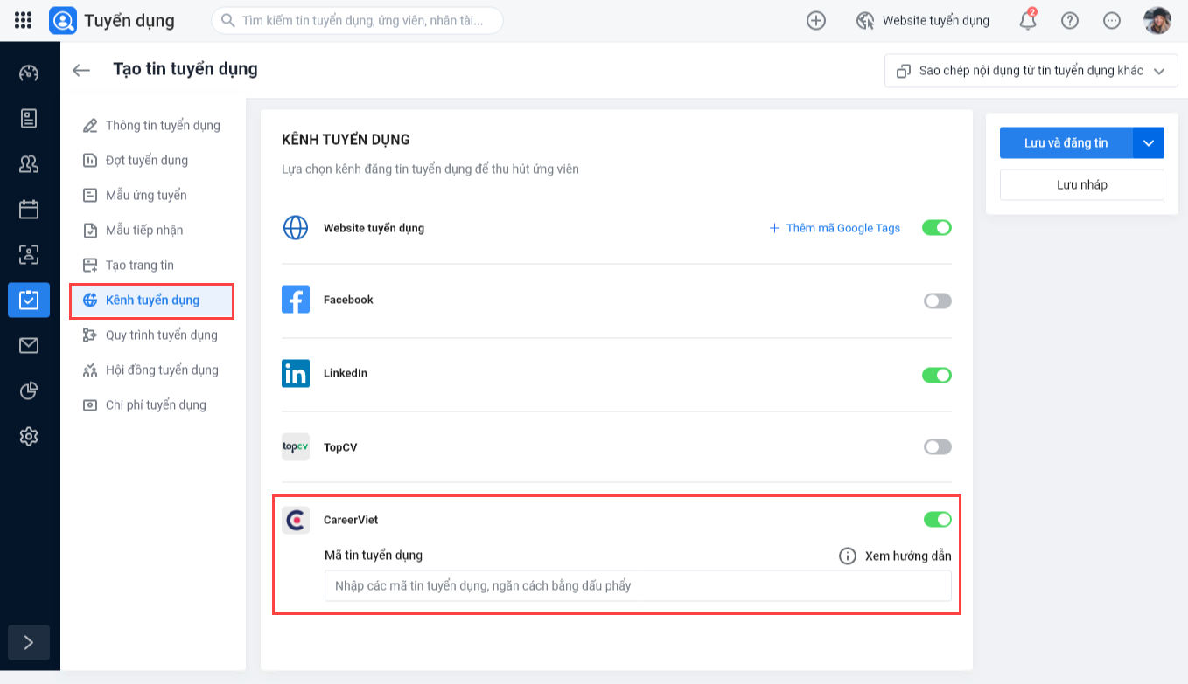Open the more options ellipsis circle icon
The width and height of the screenshot is (1188, 684).
[1112, 20]
